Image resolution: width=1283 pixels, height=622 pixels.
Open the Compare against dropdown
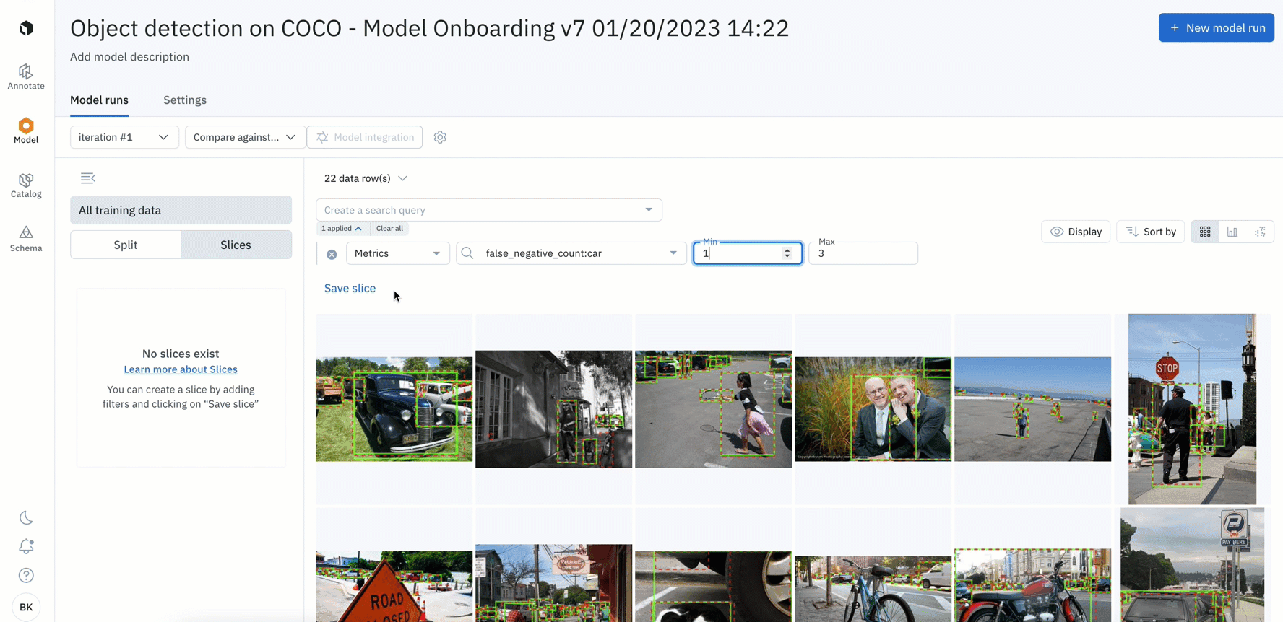click(244, 137)
